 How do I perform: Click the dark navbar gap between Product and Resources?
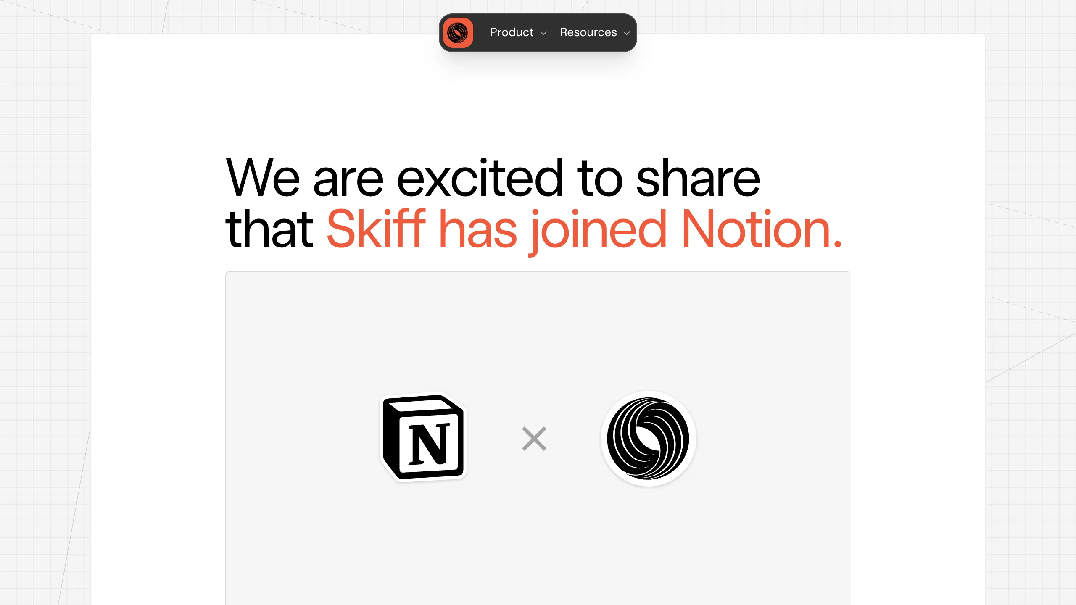[x=554, y=33]
